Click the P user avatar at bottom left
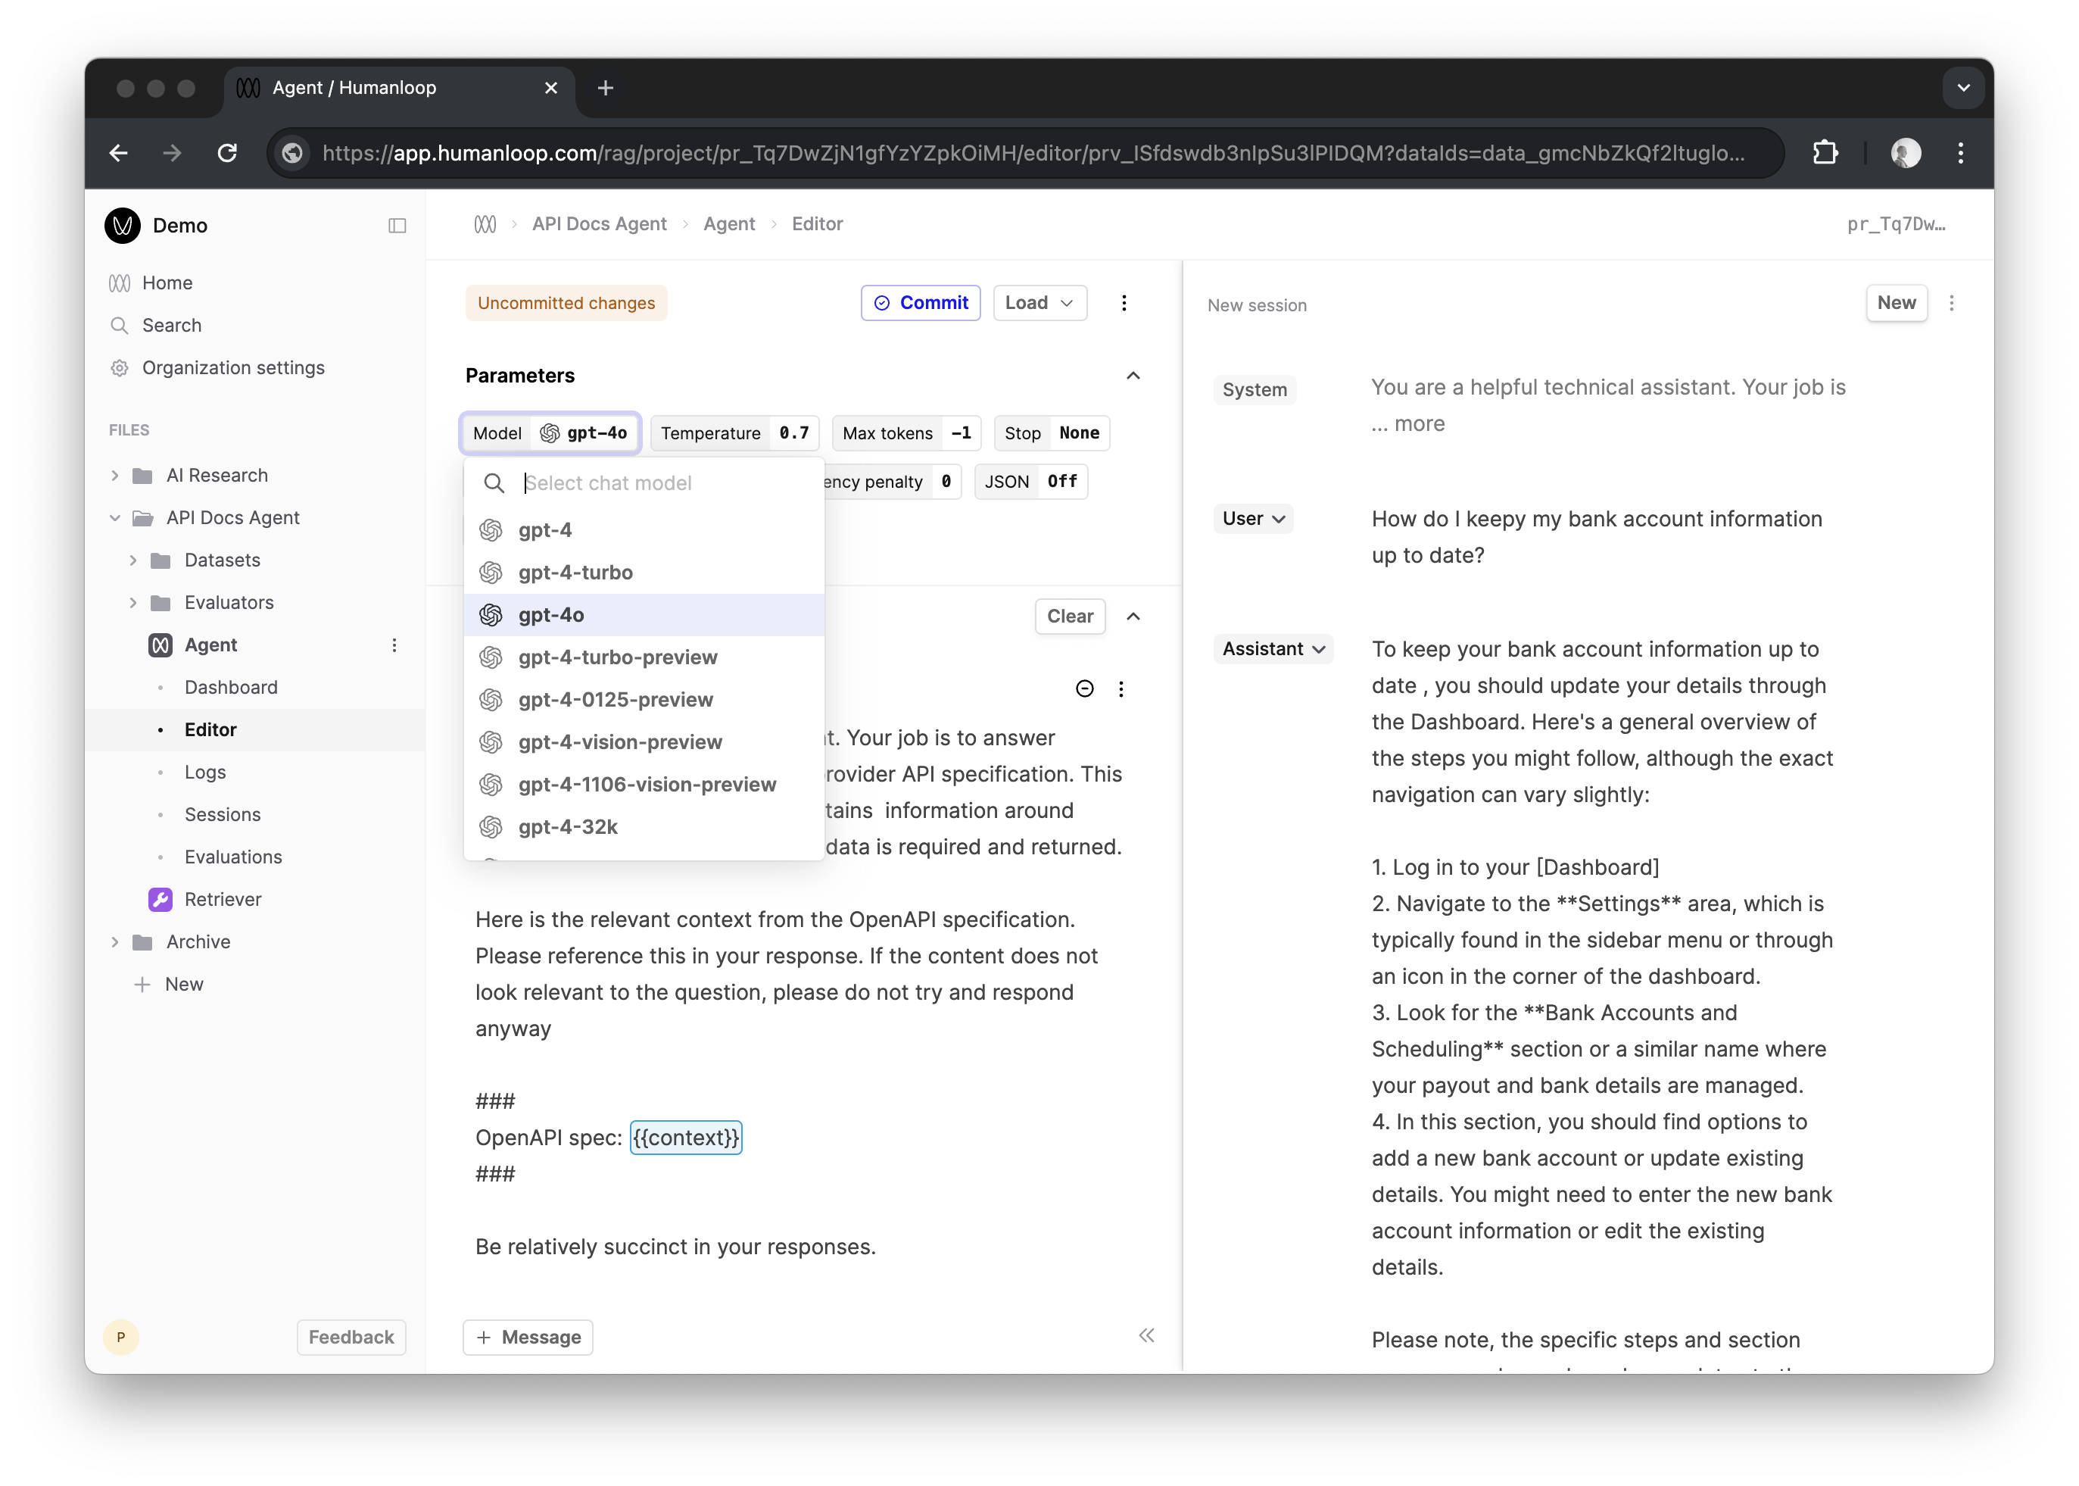 [x=120, y=1337]
